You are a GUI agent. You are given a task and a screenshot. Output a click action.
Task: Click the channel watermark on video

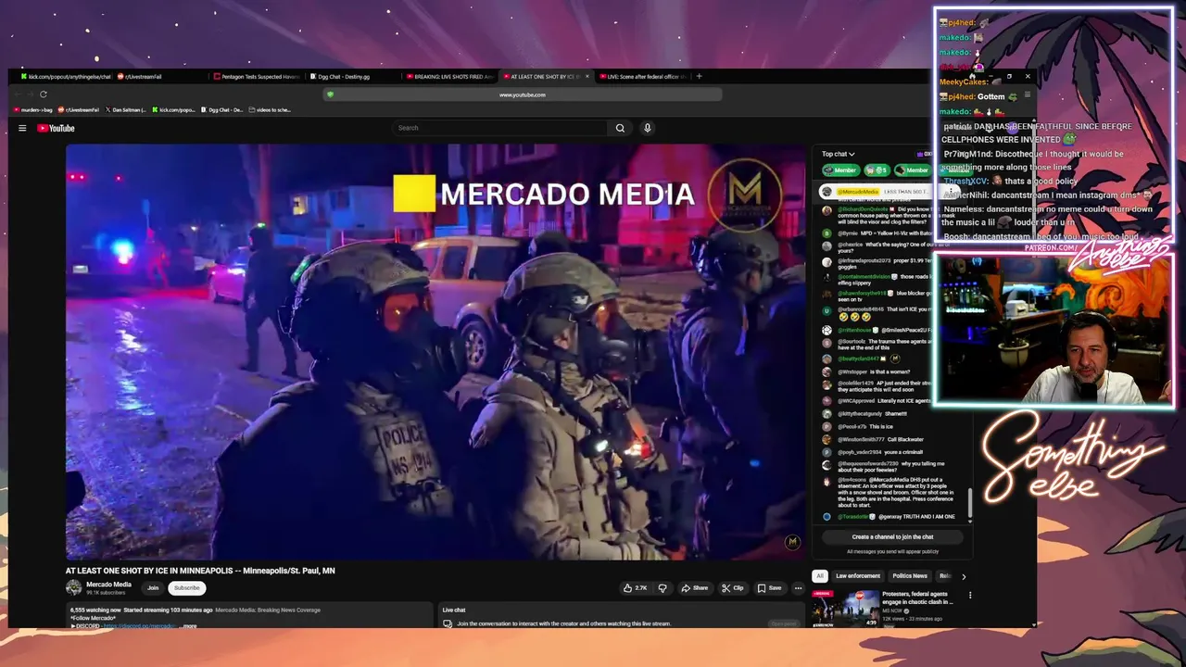click(x=792, y=542)
